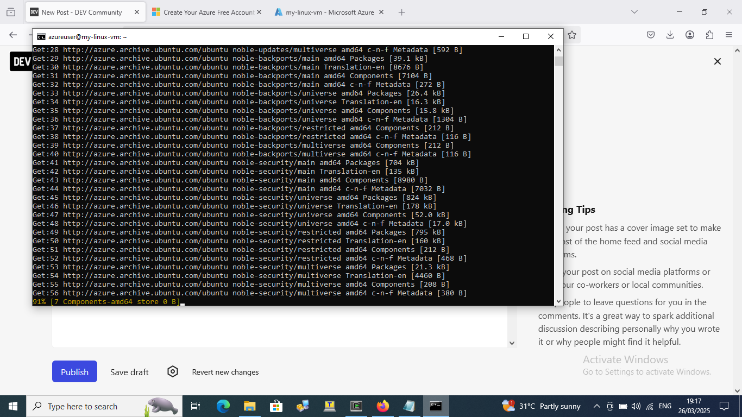The width and height of the screenshot is (742, 417).
Task: Click the DEV logo on the page
Action: pos(21,62)
